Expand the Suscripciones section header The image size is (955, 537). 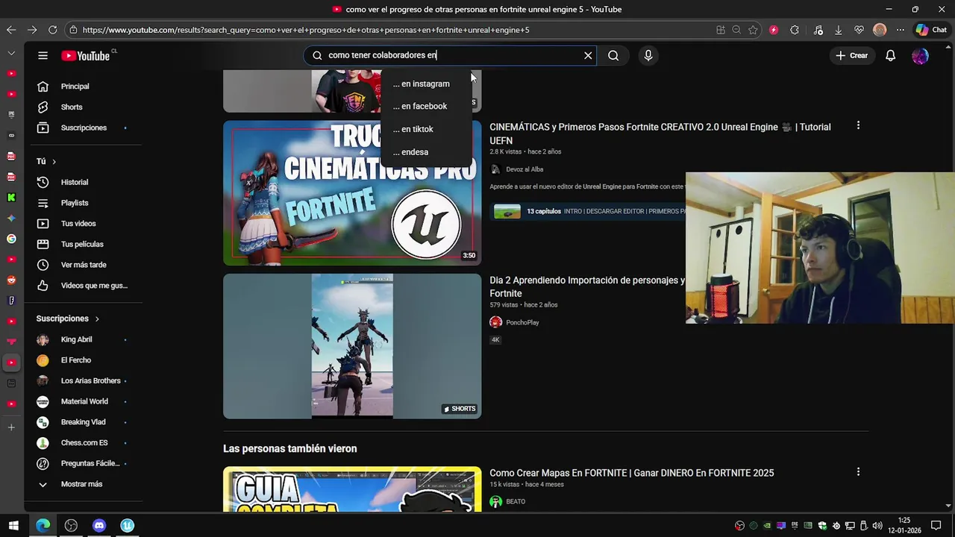pos(68,318)
